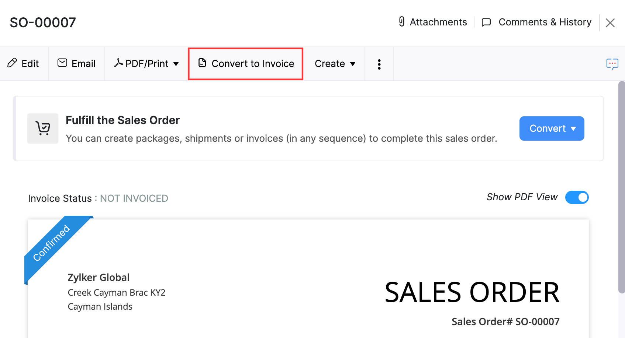
Task: Open the three-dot overflow menu
Action: click(379, 64)
